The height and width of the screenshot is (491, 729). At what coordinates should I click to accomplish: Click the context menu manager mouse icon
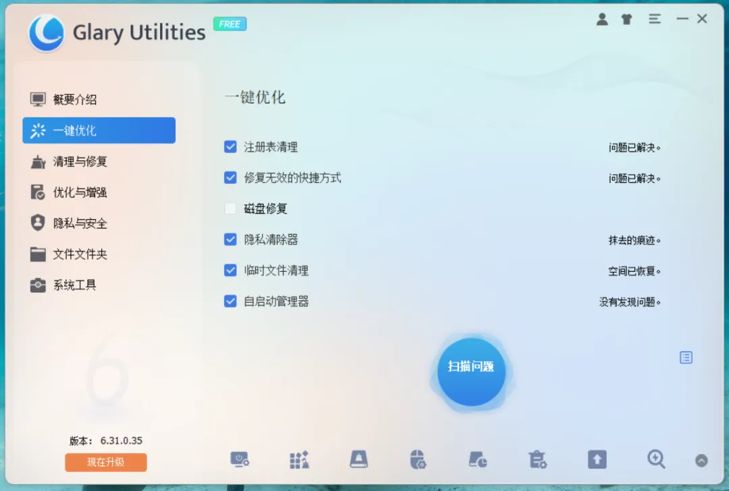418,459
